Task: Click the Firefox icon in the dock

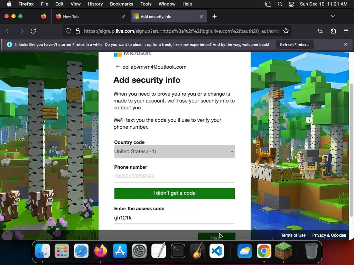Action: point(101,251)
